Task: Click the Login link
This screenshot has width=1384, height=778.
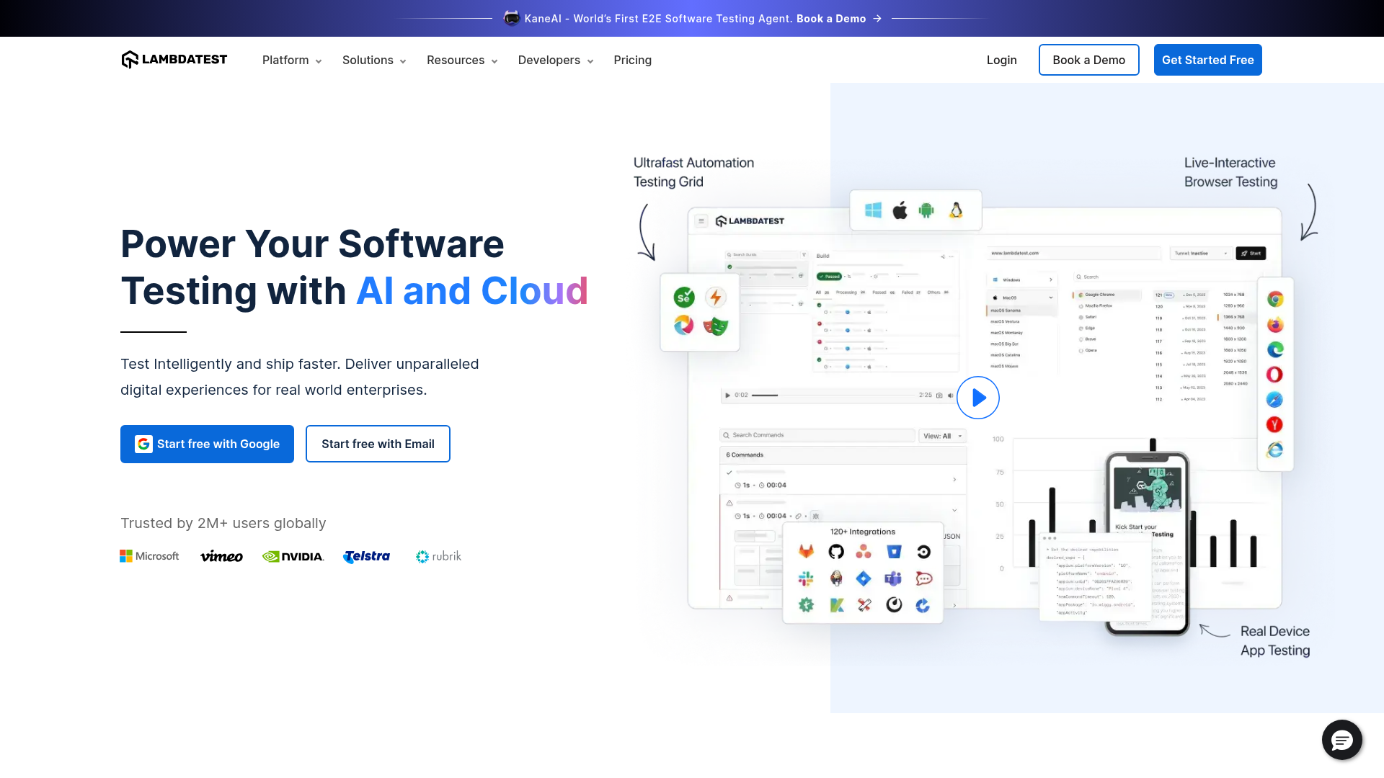Action: coord(1002,61)
